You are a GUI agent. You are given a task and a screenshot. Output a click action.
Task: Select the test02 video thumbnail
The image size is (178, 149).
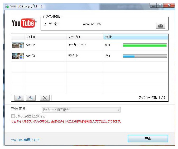coord(18,45)
